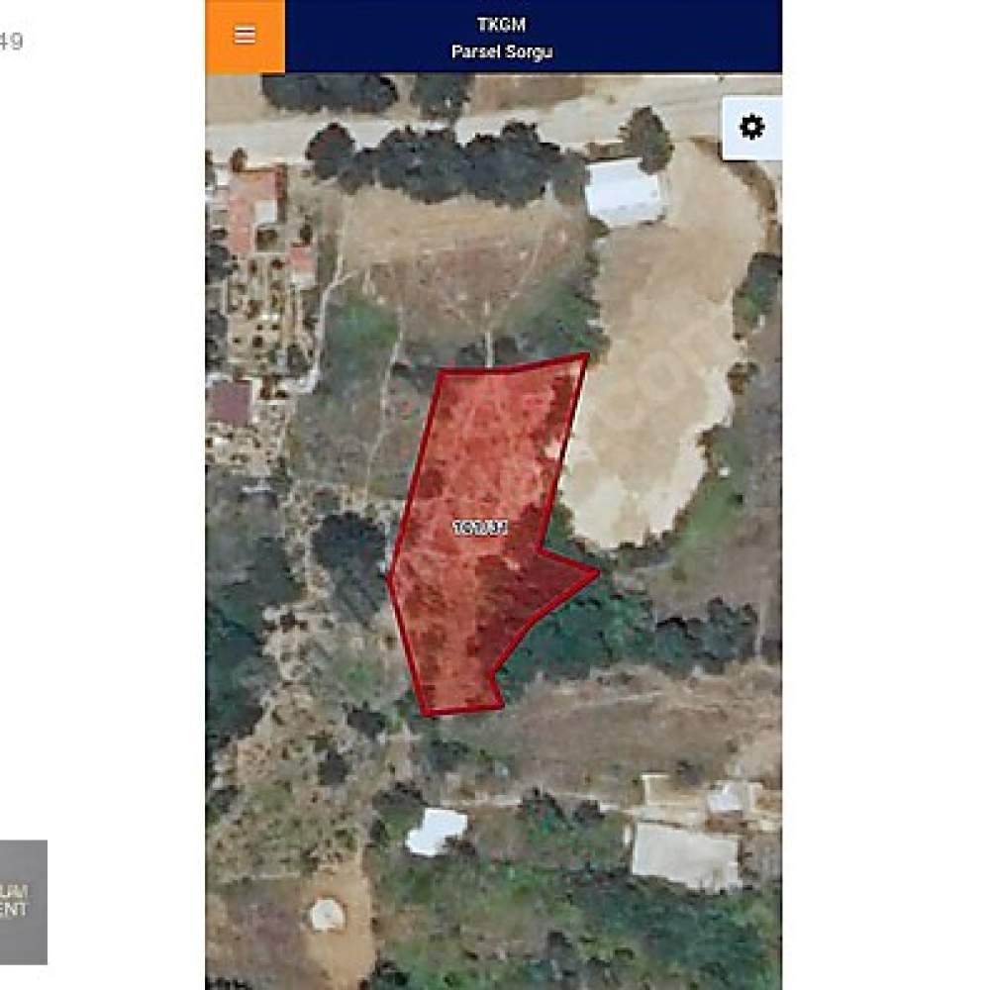Image resolution: width=990 pixels, height=990 pixels.
Task: Select the red highlighted parcel polygon
Action: click(480, 537)
